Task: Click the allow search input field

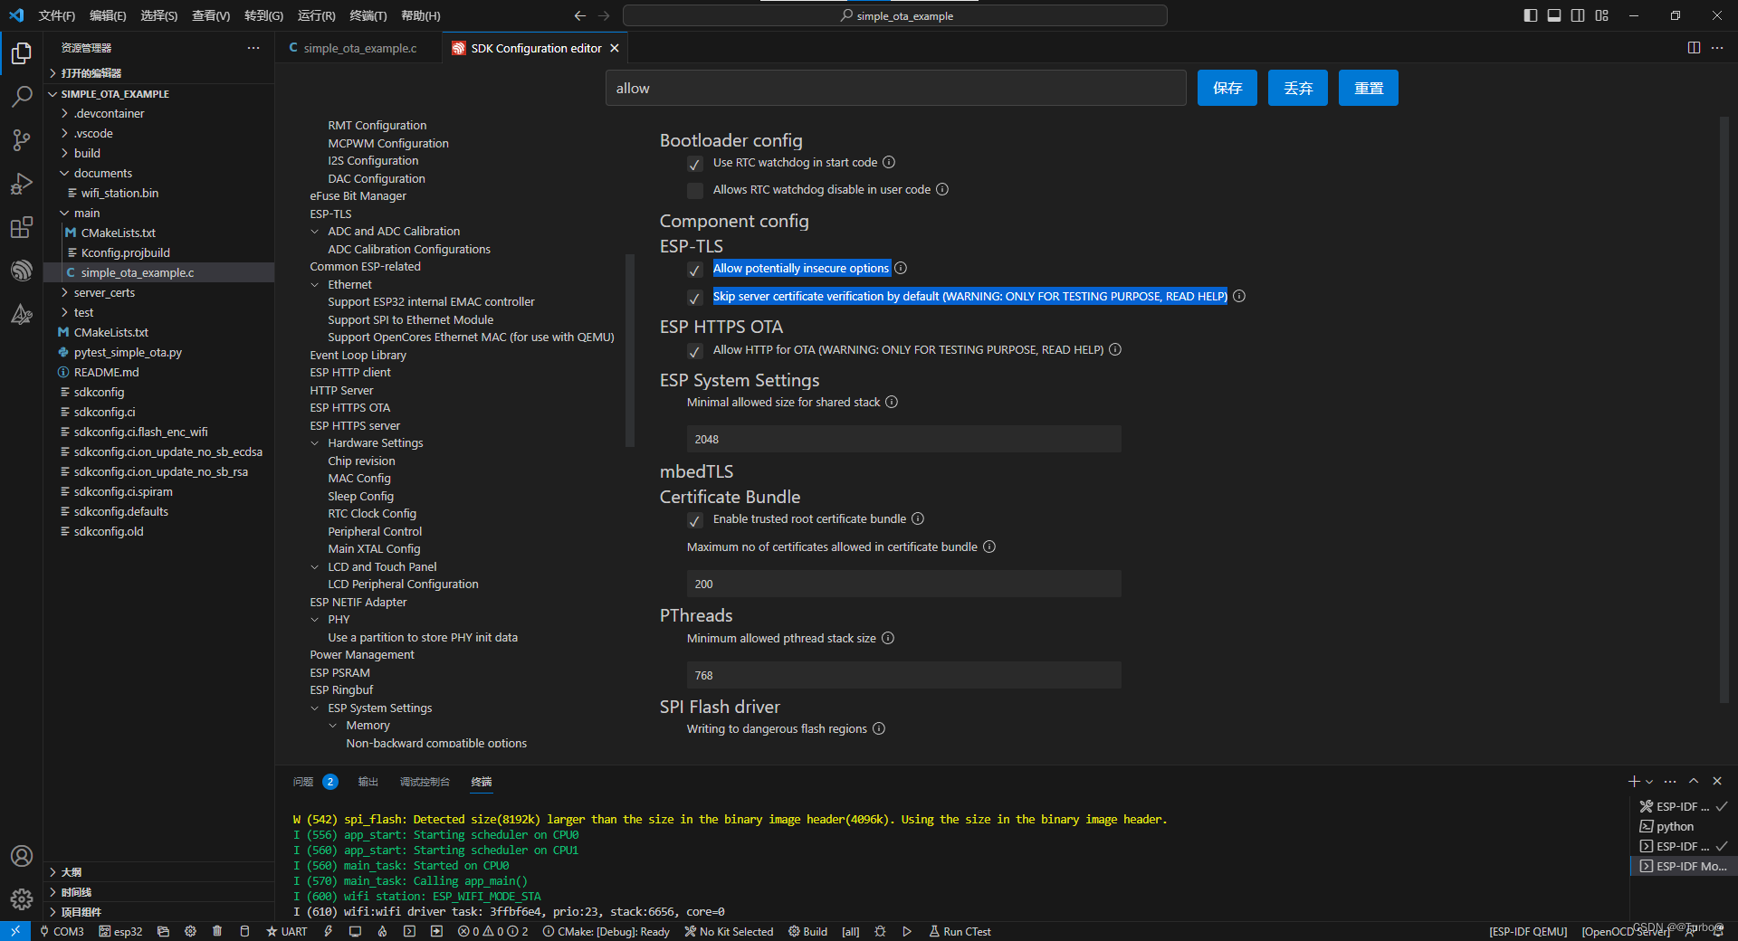Action: [x=896, y=88]
